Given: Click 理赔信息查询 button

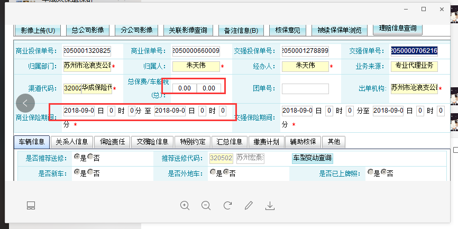Looking at the screenshot, I should point(397,29).
